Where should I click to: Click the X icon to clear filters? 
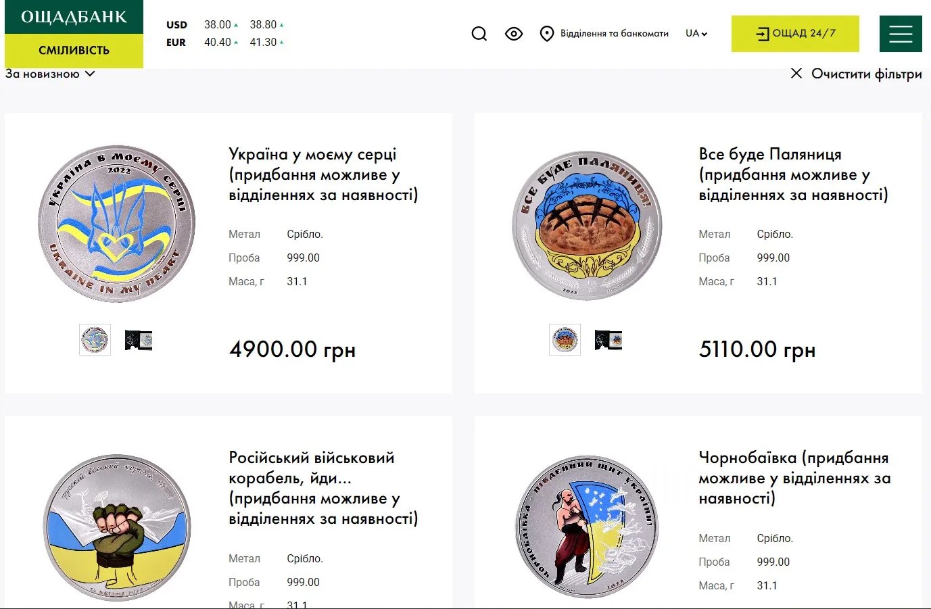tap(796, 73)
